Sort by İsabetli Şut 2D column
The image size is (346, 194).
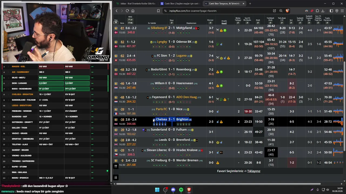coord(300,23)
